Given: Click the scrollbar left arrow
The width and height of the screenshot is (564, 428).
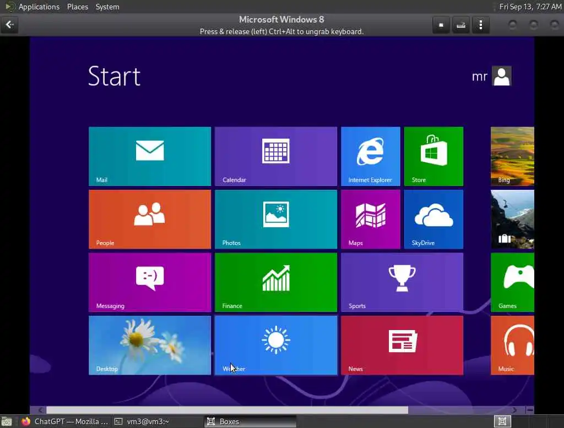Looking at the screenshot, I should [x=40, y=410].
